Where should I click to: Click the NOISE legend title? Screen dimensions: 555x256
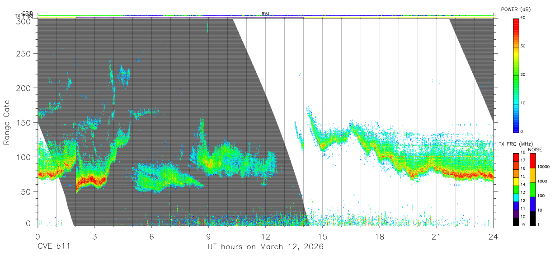536,149
